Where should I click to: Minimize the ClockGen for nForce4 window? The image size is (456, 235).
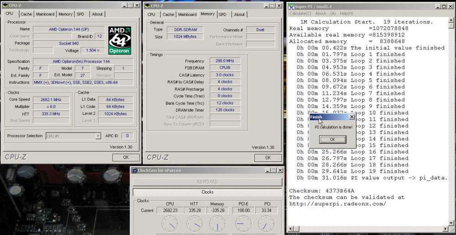point(268,170)
